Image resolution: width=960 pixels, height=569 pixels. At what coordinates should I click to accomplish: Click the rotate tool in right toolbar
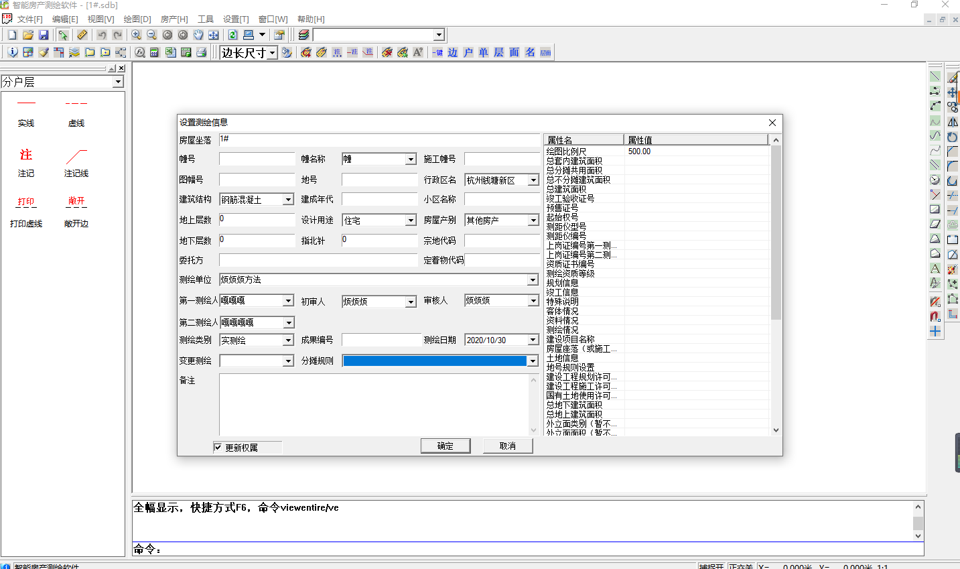[x=952, y=137]
